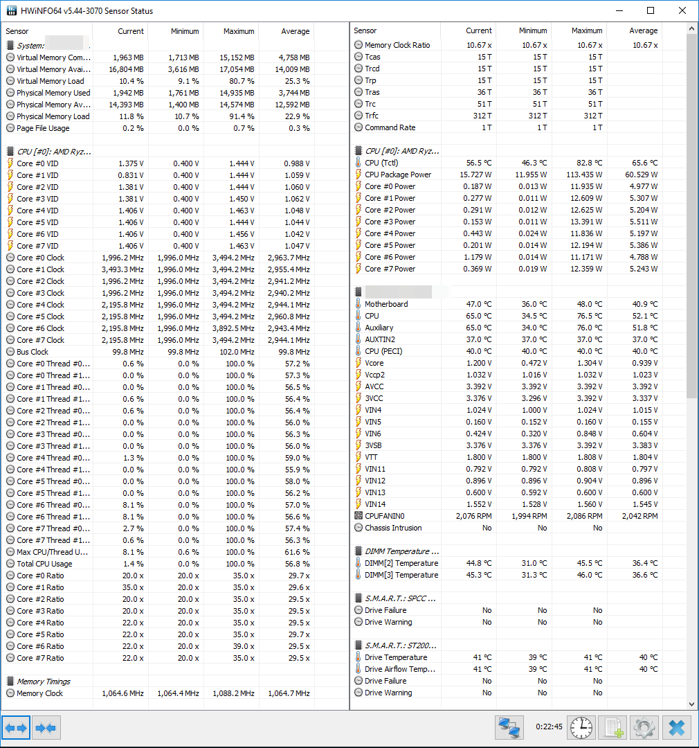Click the CPUFANIN0 fan icon
The width and height of the screenshot is (699, 748).
point(358,516)
